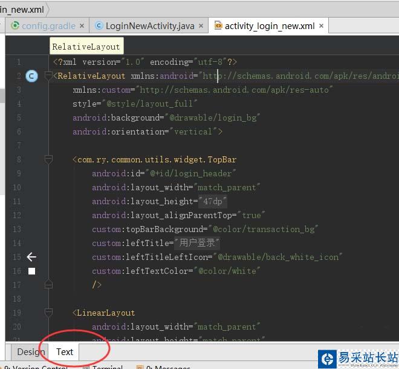Switch to the Design editor tab

(31, 352)
